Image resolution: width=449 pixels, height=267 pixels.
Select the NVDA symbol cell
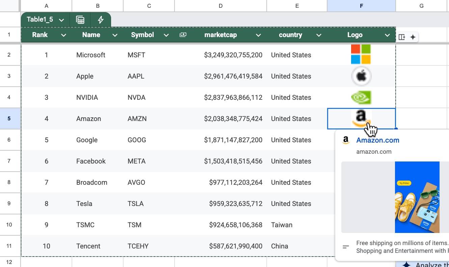tap(149, 97)
